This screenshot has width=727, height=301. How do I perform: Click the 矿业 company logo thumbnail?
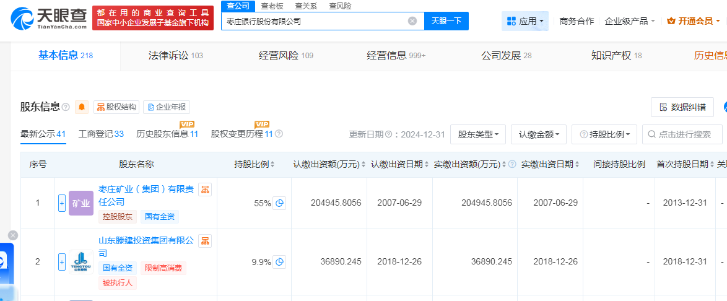pos(81,203)
